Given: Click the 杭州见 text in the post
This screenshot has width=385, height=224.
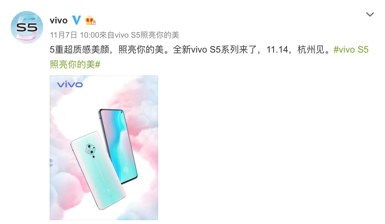Looking at the screenshot, I should point(311,50).
